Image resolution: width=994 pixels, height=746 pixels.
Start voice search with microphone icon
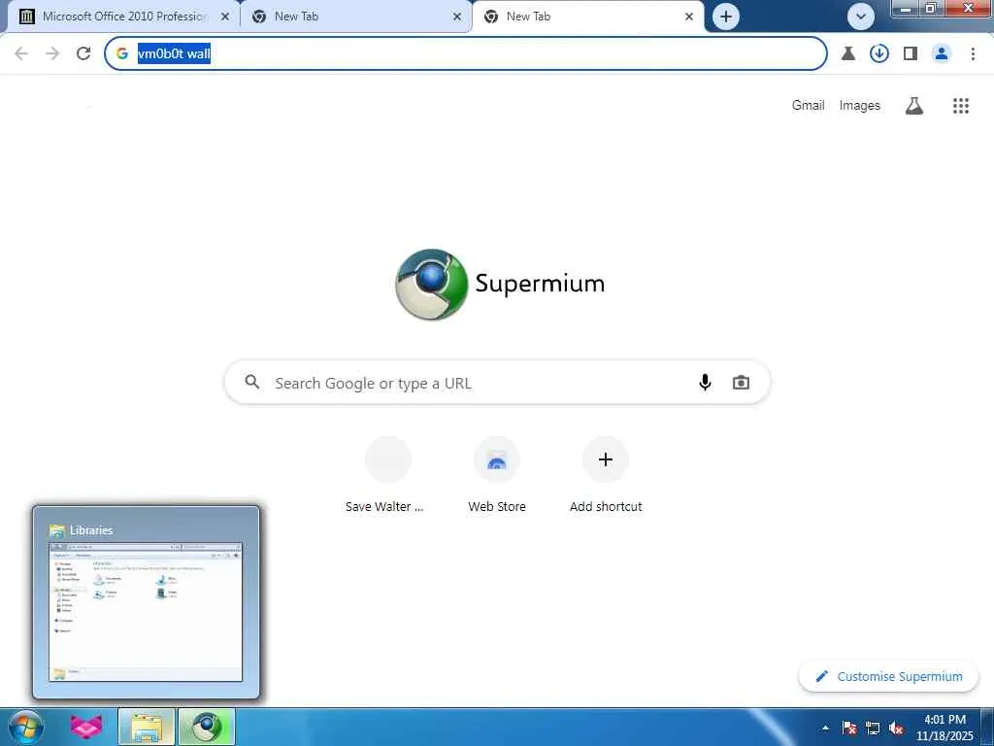[705, 383]
